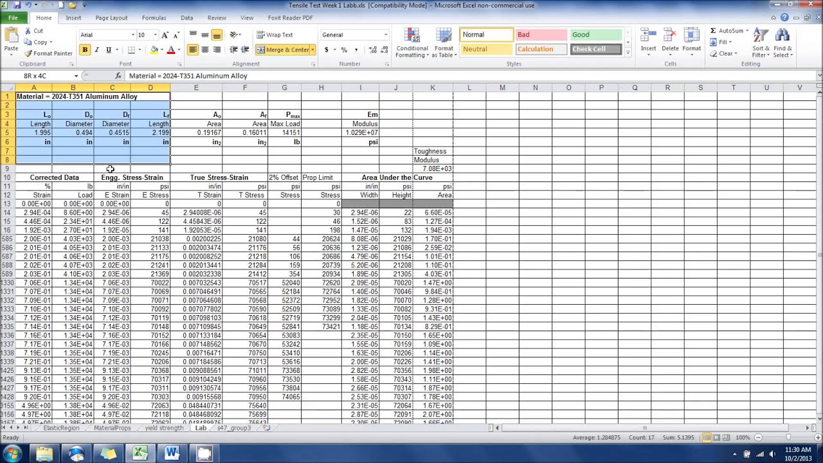Open Word from the Windows taskbar
823x463 pixels.
172,453
